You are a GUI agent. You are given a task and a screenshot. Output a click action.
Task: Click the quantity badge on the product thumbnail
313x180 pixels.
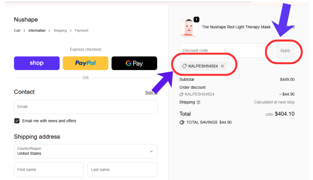pyautogui.click(x=196, y=20)
